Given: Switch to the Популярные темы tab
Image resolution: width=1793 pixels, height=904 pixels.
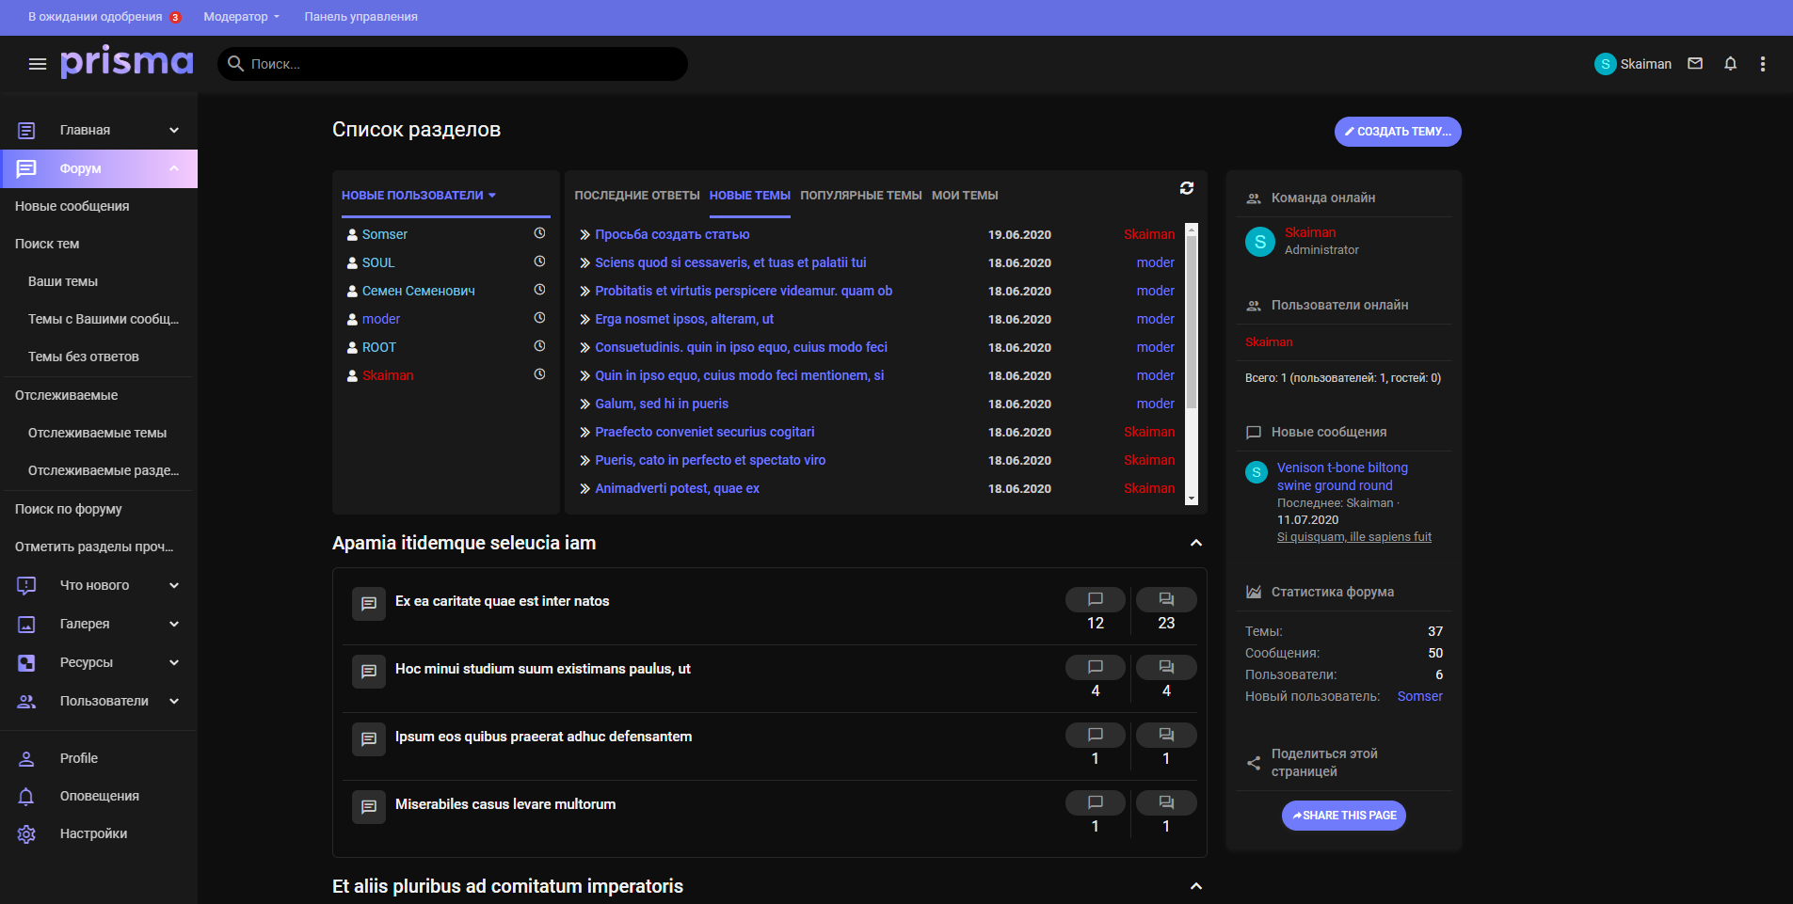Looking at the screenshot, I should (x=860, y=196).
